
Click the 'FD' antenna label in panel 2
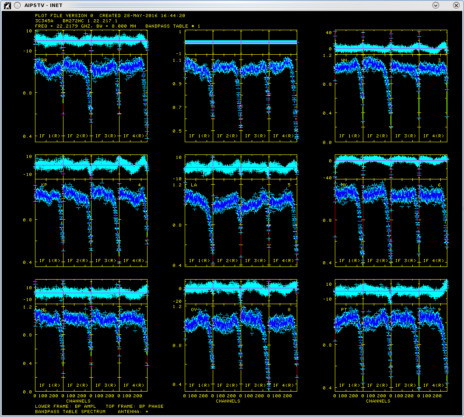click(x=194, y=60)
